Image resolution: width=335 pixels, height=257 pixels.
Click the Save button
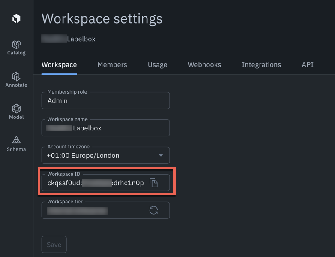[54, 245]
